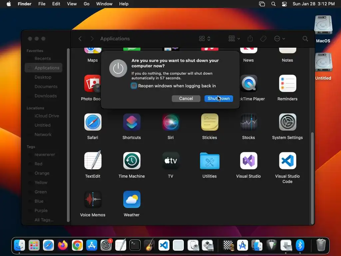Click All Tags… in the sidebar
Image resolution: width=341 pixels, height=256 pixels.
[44, 220]
